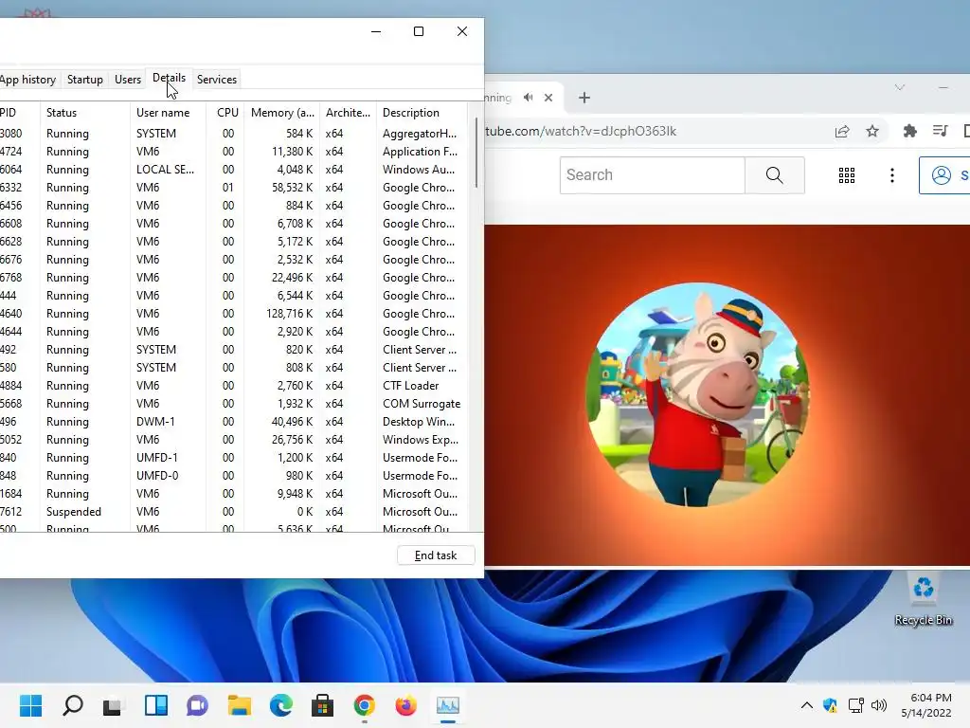Bookmark this page with the star icon
This screenshot has width=970, height=728.
coord(872,131)
